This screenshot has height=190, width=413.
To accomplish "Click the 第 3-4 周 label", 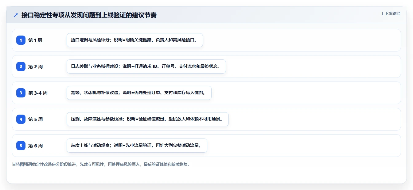I will pos(38,93).
